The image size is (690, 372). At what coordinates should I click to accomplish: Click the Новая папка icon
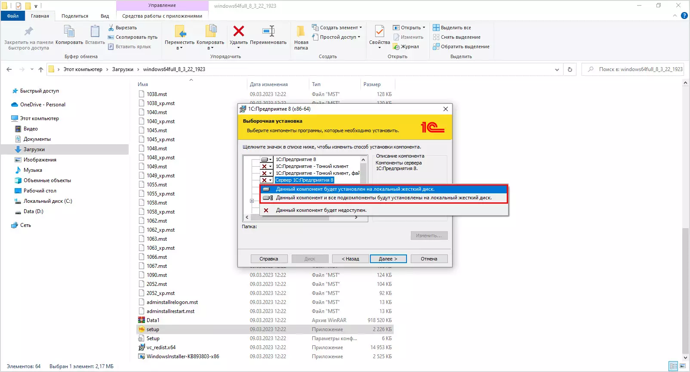(x=301, y=31)
